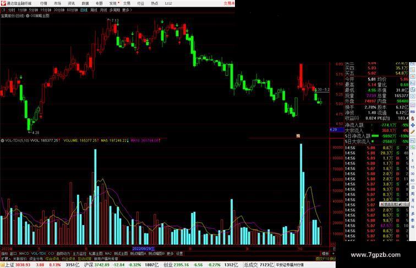This screenshot has height=268, width=416.
Task: Open the 交易 menu
Action: 127,3
